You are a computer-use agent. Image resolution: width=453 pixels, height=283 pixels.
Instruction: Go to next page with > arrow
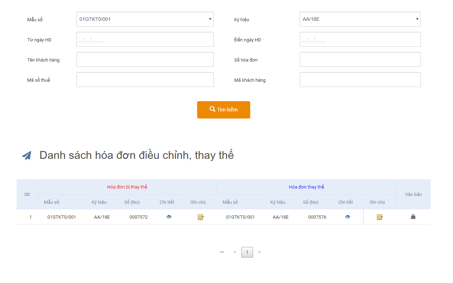coord(259,252)
